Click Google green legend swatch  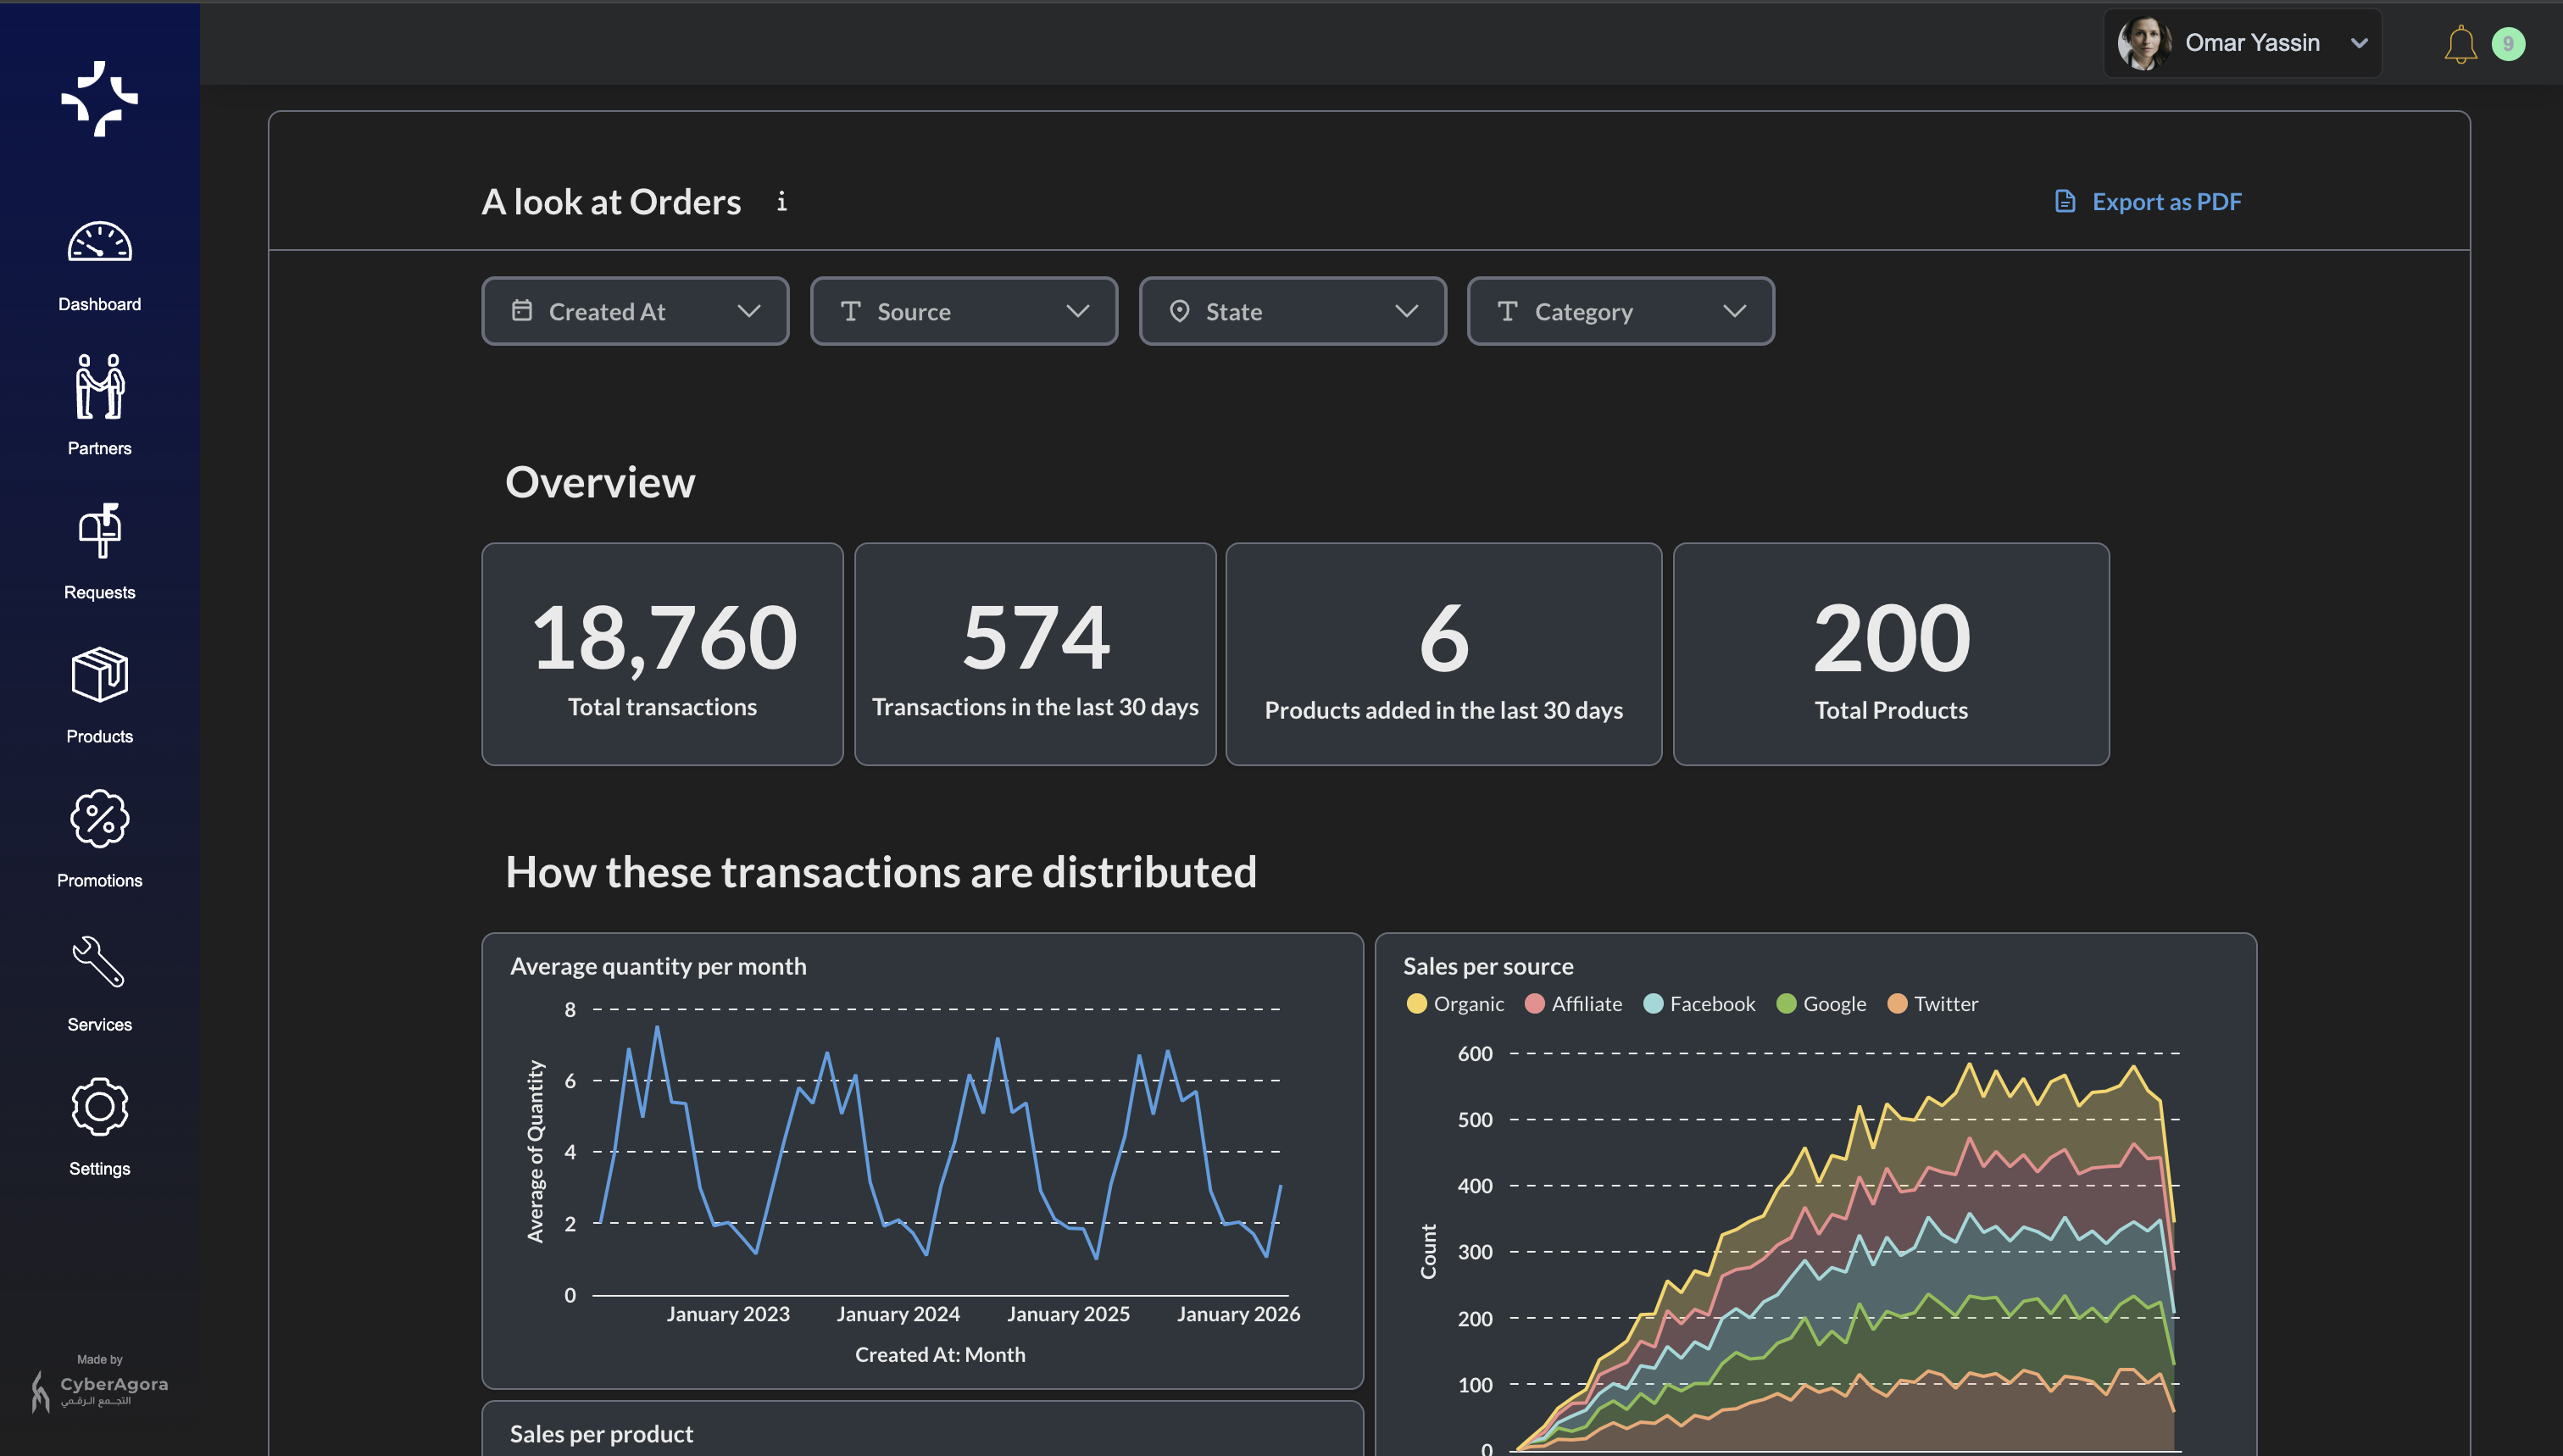coord(1786,1003)
